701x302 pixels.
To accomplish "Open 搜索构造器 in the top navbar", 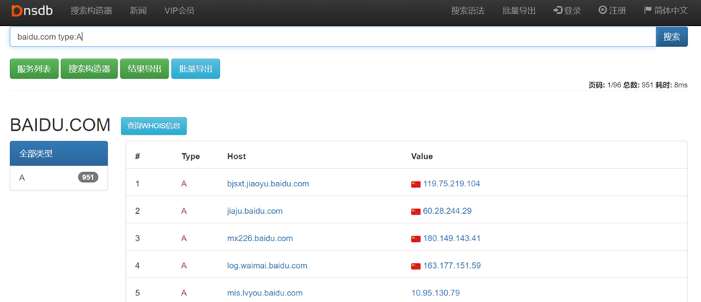I will tap(91, 11).
